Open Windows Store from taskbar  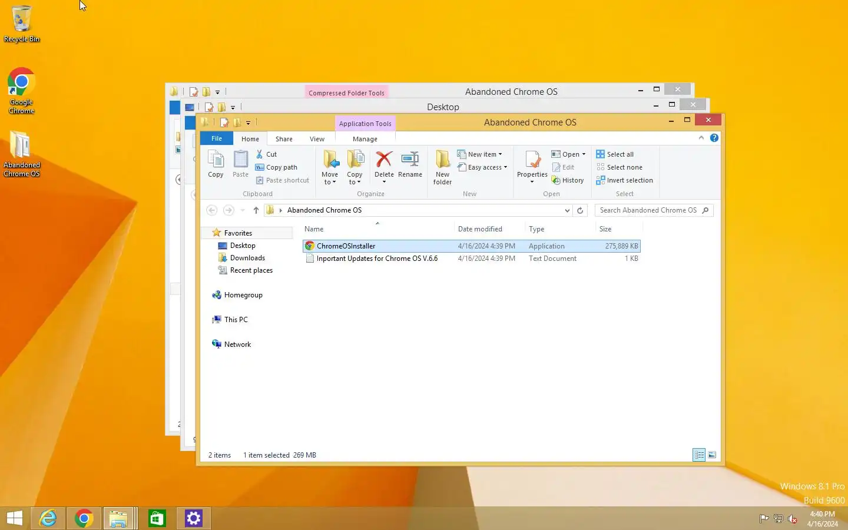157,518
